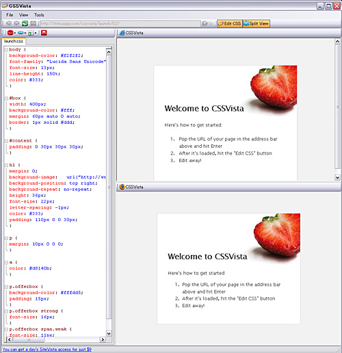This screenshot has height=353, width=342.
Task: Click the code editor vertical scrollbar thumb
Action: point(109,187)
